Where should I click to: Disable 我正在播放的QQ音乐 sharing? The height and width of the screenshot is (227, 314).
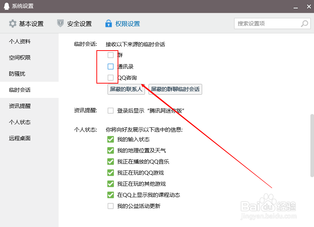click(x=110, y=161)
